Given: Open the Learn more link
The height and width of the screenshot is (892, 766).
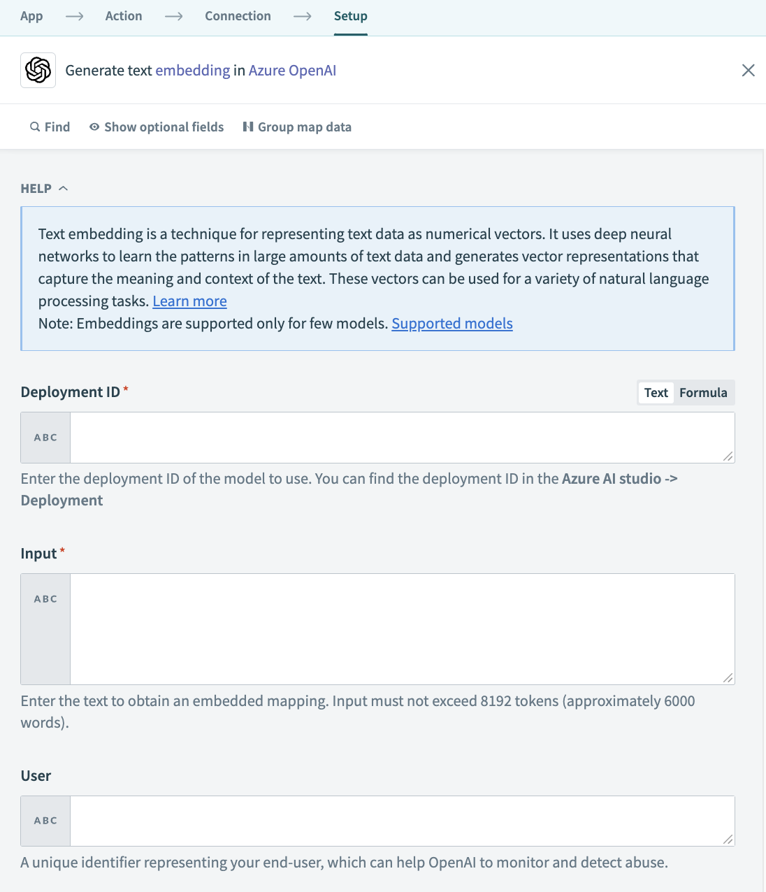Looking at the screenshot, I should click(x=189, y=301).
